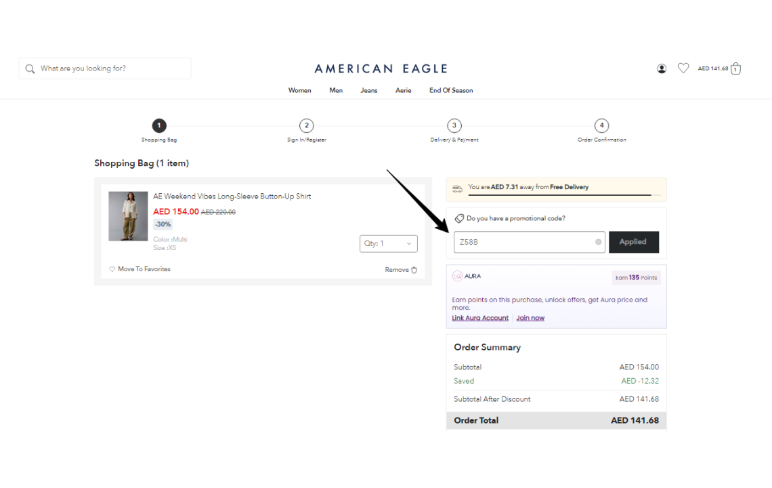Focus the 'What are you looking for?' search field
This screenshot has width=772, height=488.
tap(105, 68)
